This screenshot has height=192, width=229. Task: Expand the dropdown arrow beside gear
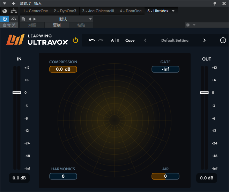coord(194,25)
